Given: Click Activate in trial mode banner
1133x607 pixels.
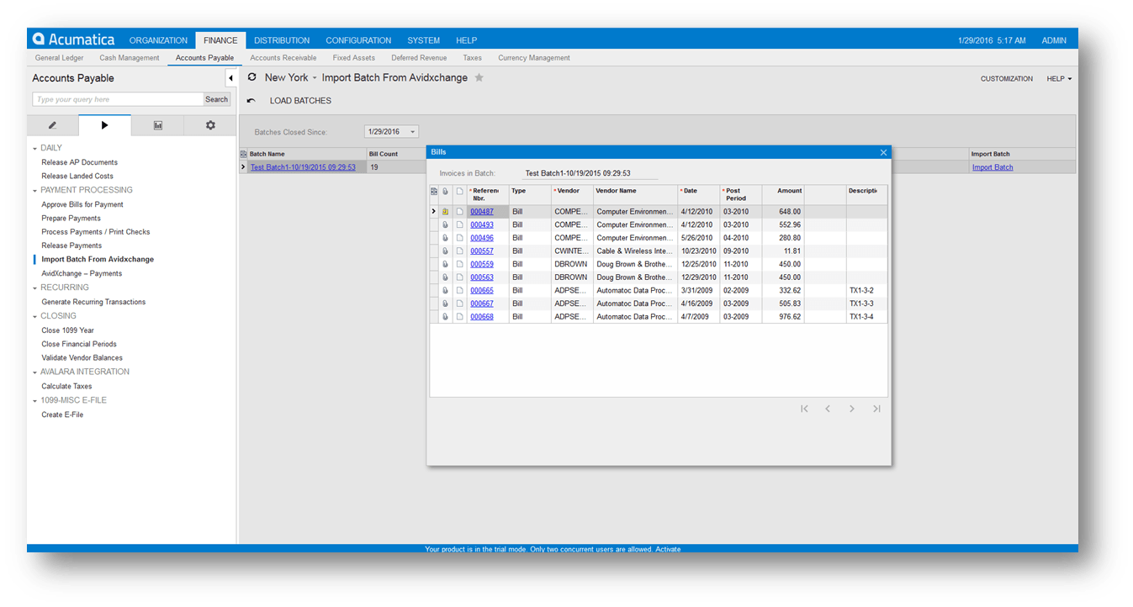Looking at the screenshot, I should (668, 549).
